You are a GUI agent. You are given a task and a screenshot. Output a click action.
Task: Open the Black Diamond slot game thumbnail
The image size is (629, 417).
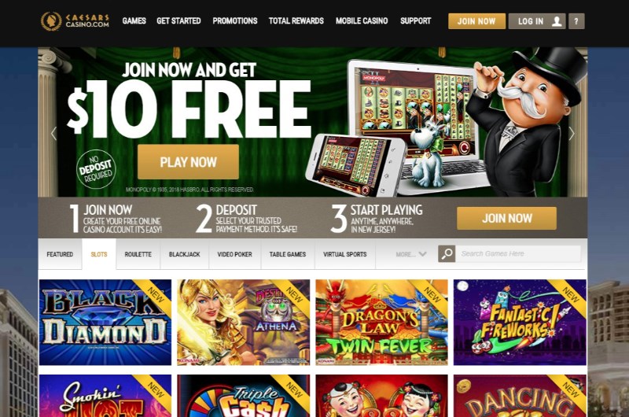pyautogui.click(x=105, y=323)
